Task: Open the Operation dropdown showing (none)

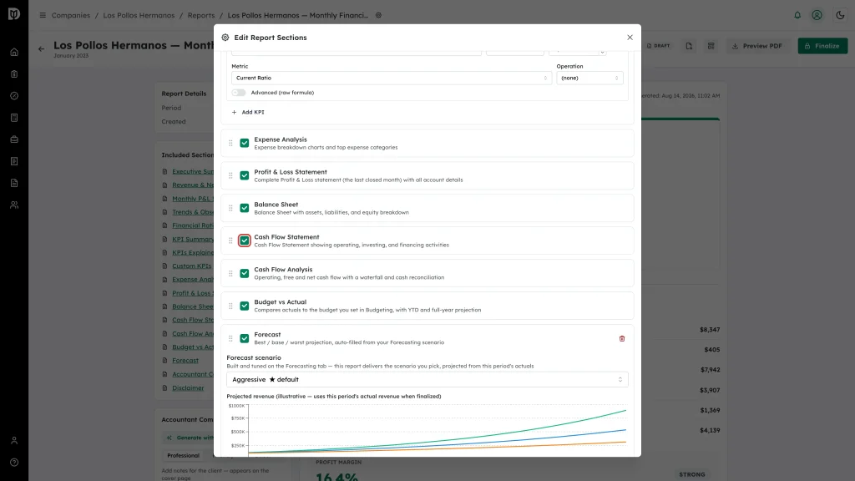Action: tap(589, 78)
